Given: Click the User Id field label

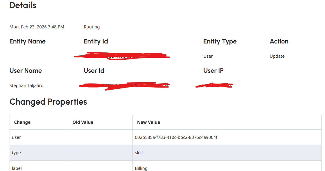Looking at the screenshot, I should pos(94,71).
